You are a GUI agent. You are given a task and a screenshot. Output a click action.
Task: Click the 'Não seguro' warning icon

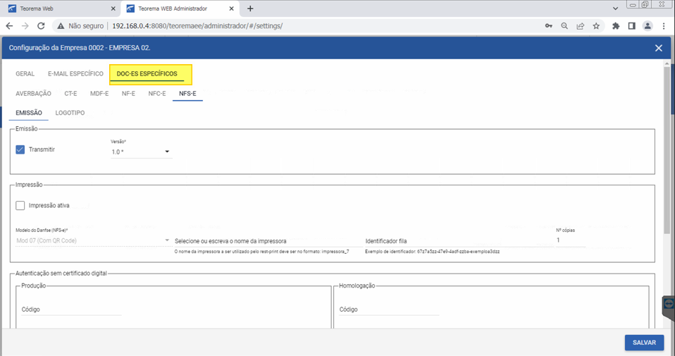(61, 26)
